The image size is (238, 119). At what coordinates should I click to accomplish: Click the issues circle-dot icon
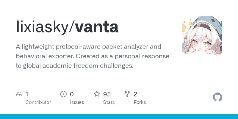coord(63,94)
